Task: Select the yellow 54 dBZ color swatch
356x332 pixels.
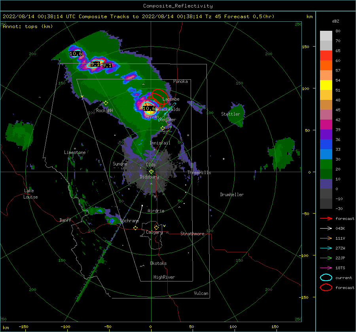Action: (326, 85)
